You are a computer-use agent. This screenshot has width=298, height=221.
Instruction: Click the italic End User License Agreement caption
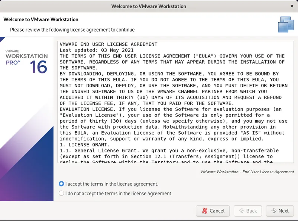click(x=247, y=172)
